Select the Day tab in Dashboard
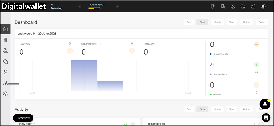 (189, 22)
